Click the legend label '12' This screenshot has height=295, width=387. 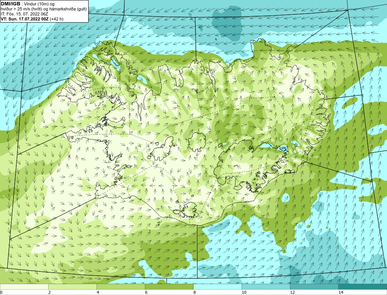tap(292, 292)
